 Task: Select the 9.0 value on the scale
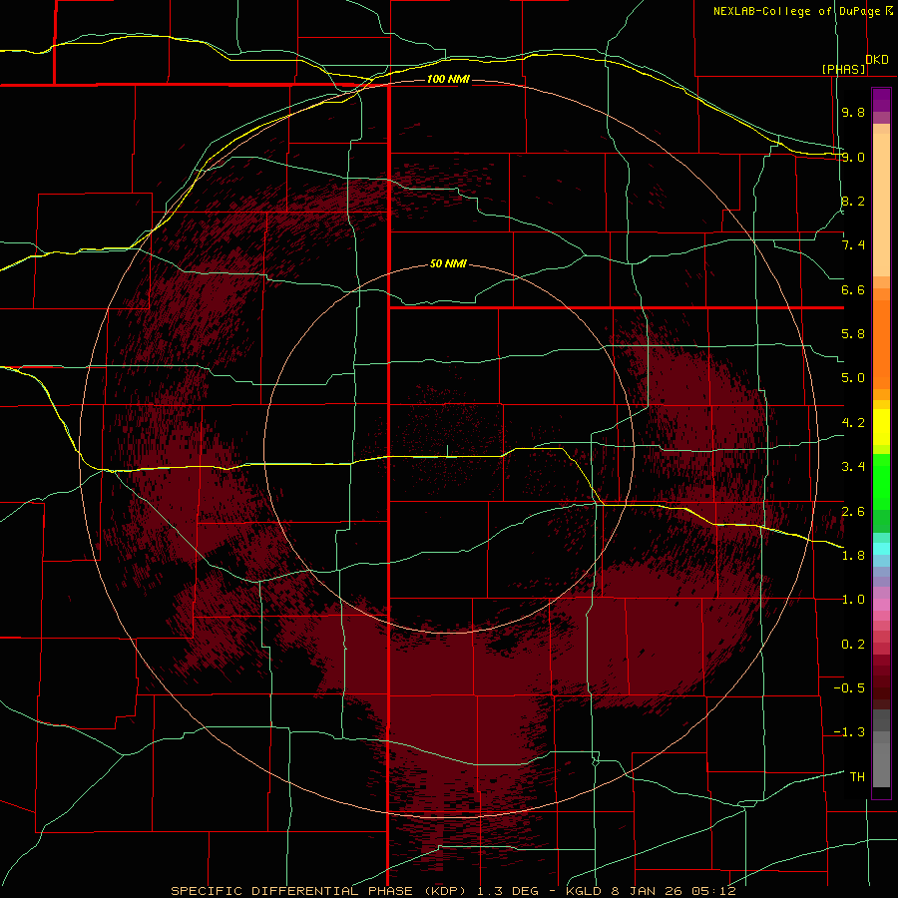[853, 157]
